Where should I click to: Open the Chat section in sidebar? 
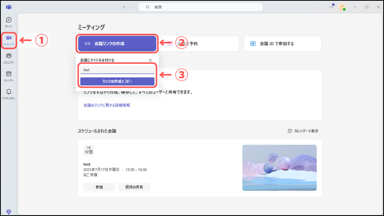click(9, 22)
